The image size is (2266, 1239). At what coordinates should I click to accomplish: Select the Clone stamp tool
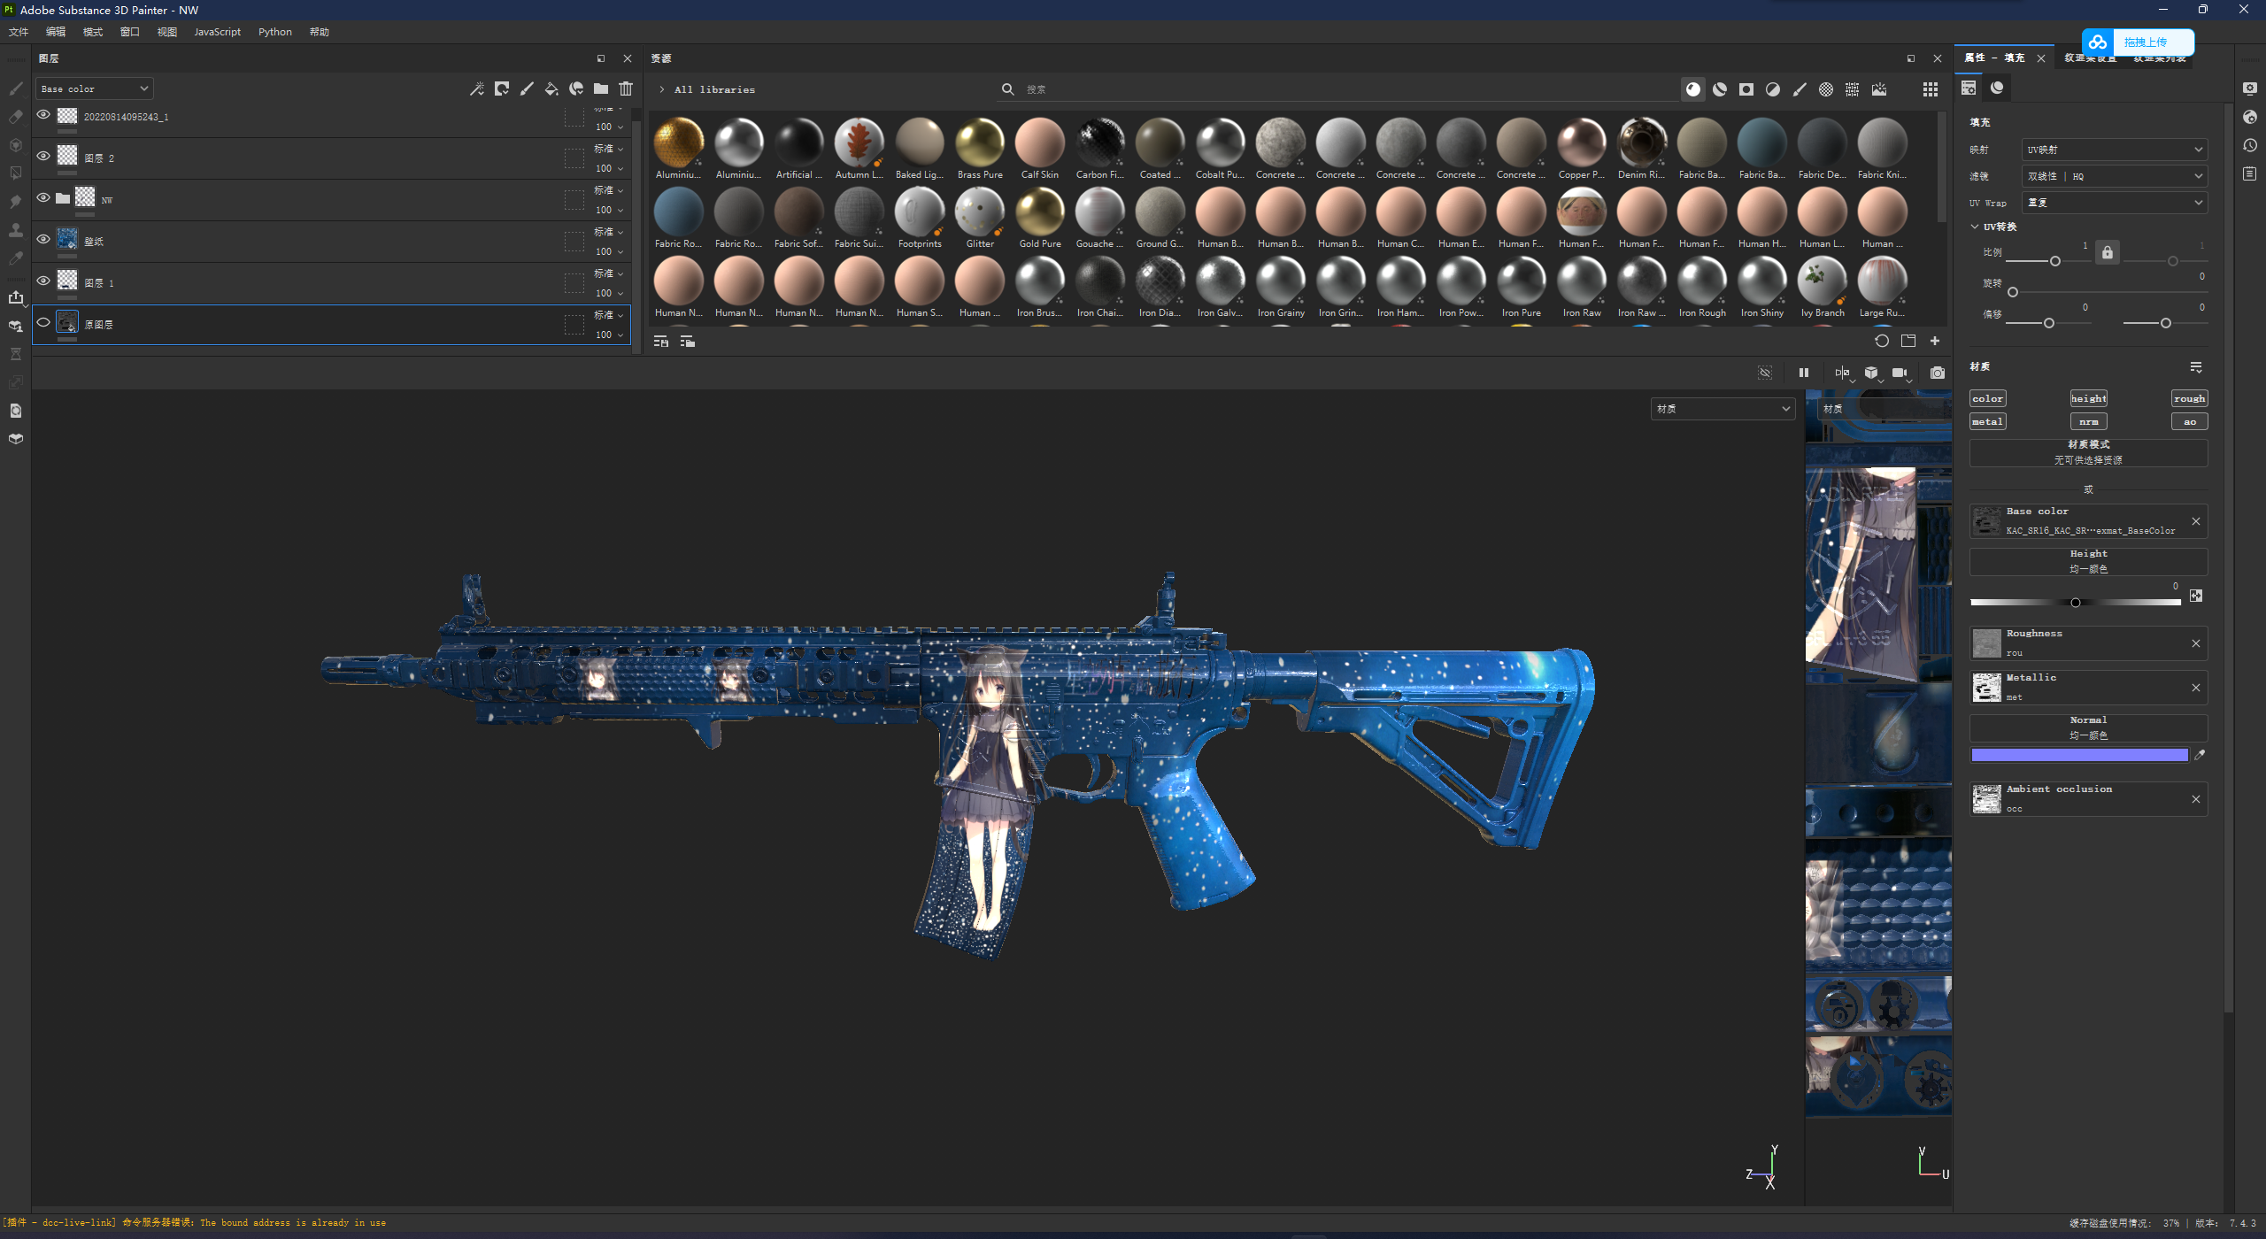tap(15, 230)
